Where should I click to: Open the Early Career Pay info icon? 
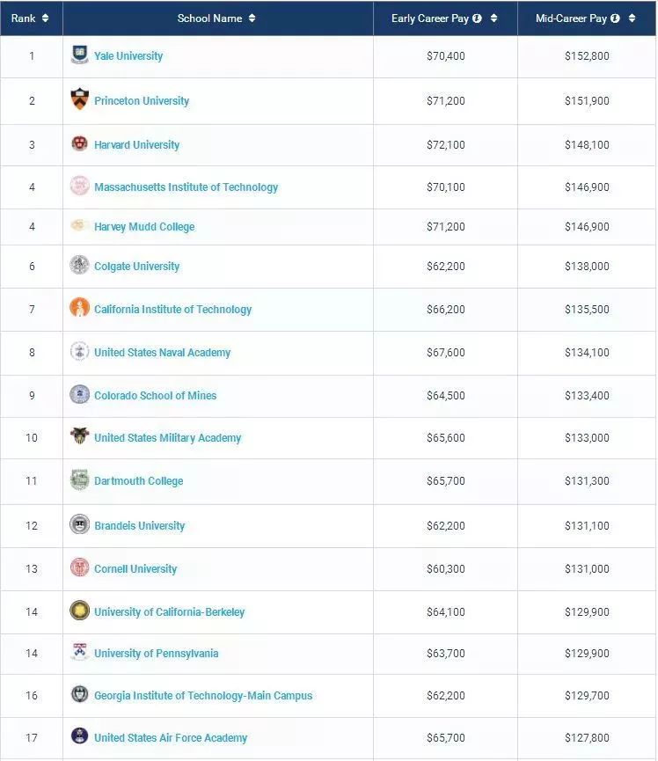(477, 18)
